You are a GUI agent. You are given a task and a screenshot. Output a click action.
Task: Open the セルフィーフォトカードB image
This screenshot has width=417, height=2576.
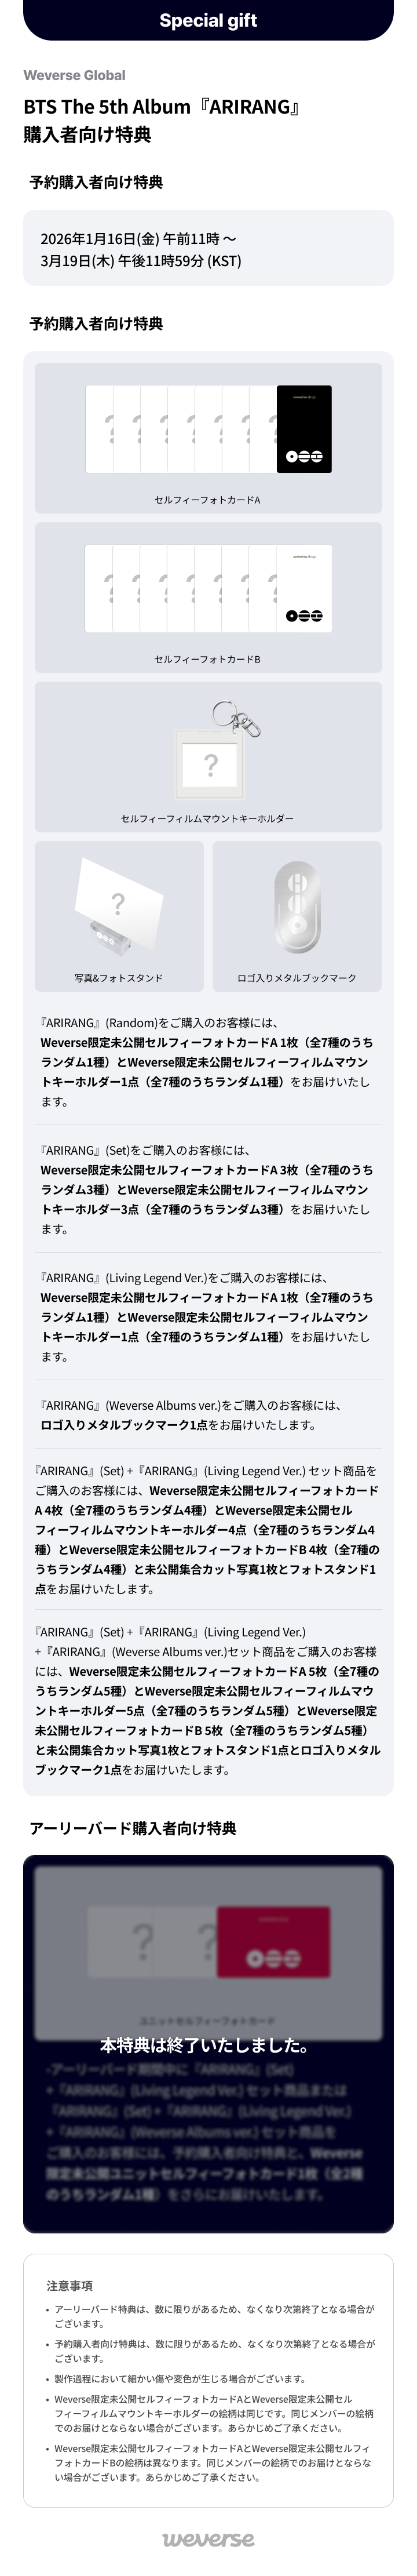click(208, 597)
